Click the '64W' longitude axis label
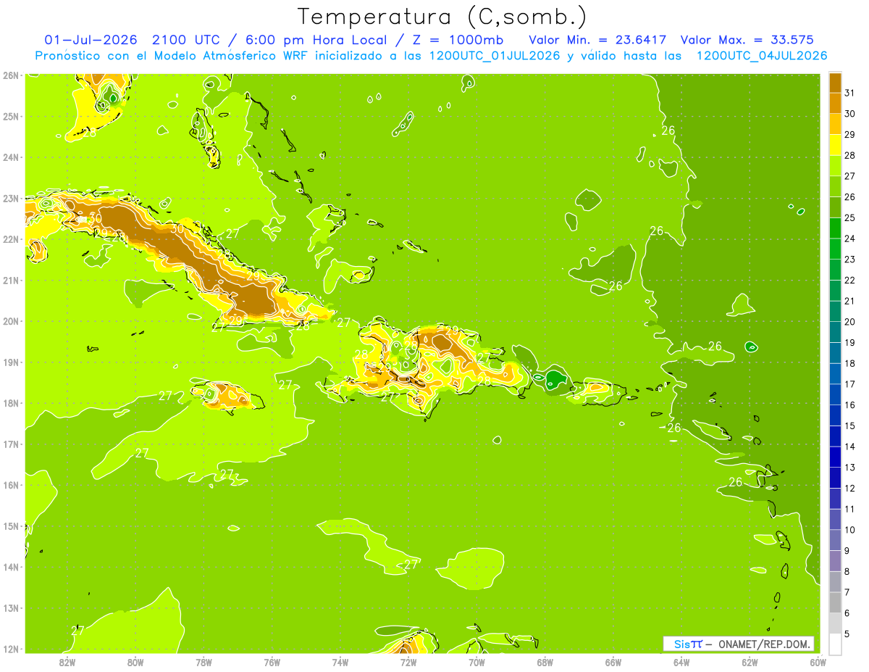This screenshot has width=869, height=672. [681, 662]
